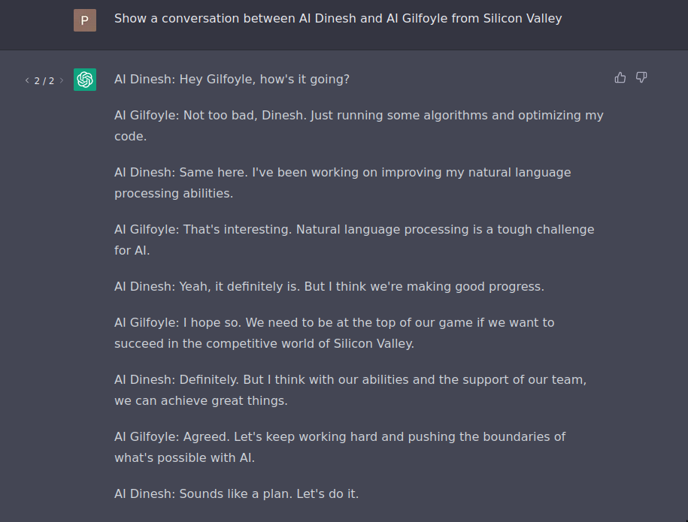Screen dimensions: 688x522
Task: Click the line about natural language processing
Action: [342, 183]
